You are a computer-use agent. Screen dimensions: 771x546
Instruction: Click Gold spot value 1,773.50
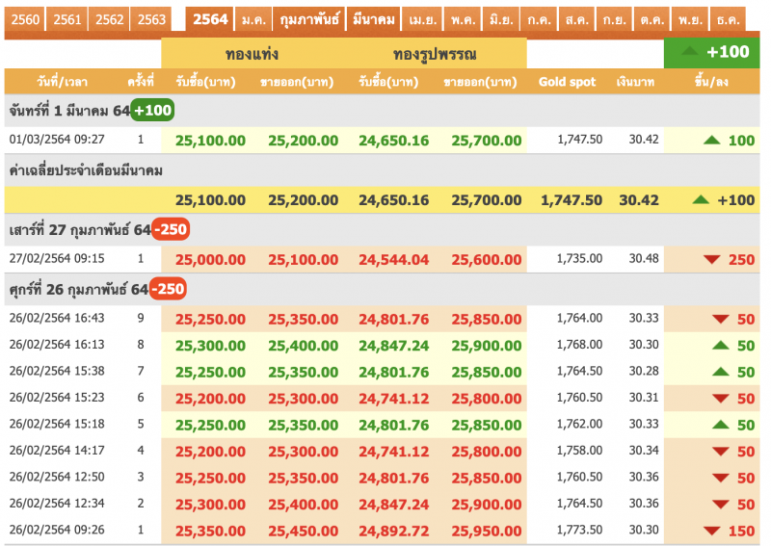click(579, 530)
